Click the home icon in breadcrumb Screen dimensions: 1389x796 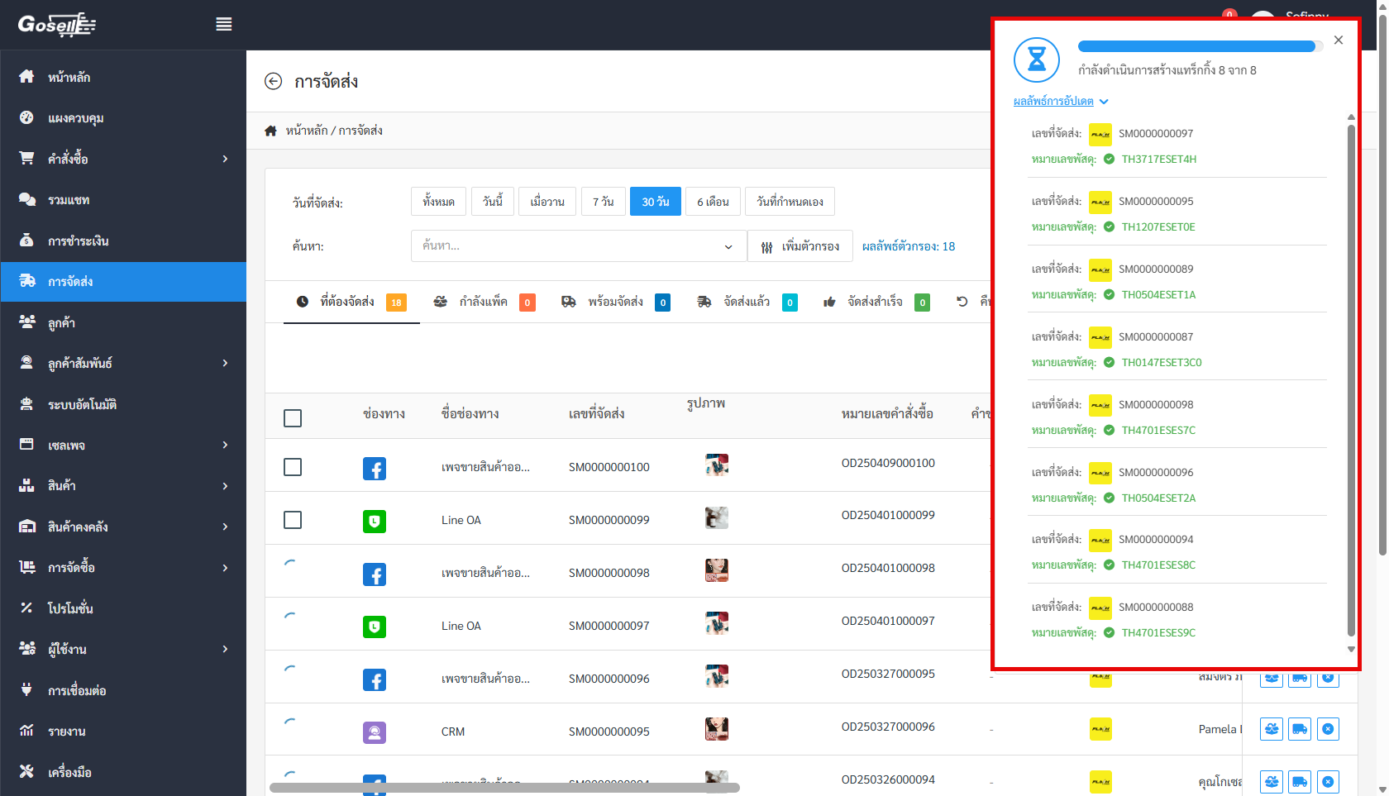(x=270, y=131)
